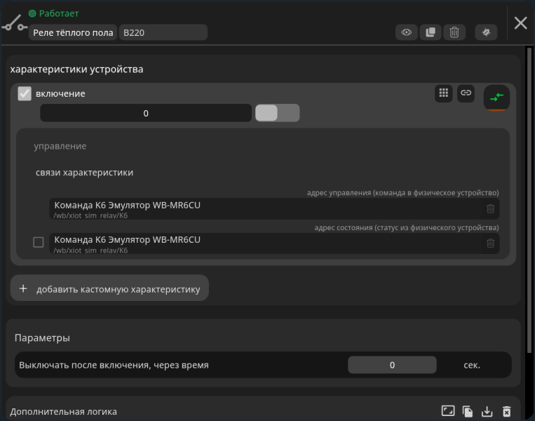Screen dimensions: 535x421
Task: Expand Дополнительная логика to fullscreen
Action: [447, 410]
